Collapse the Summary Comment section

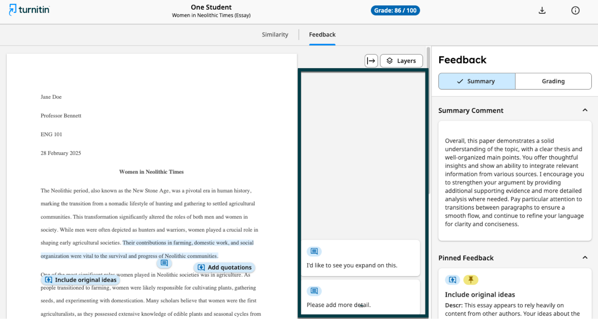click(x=585, y=110)
